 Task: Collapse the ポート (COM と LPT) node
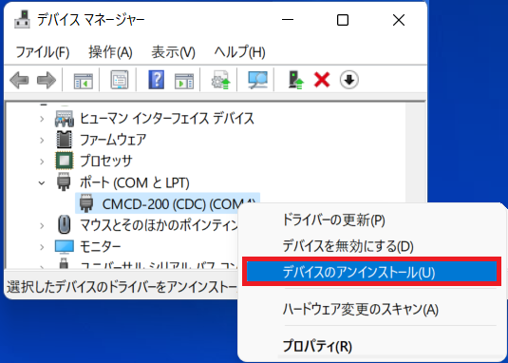[x=42, y=182]
